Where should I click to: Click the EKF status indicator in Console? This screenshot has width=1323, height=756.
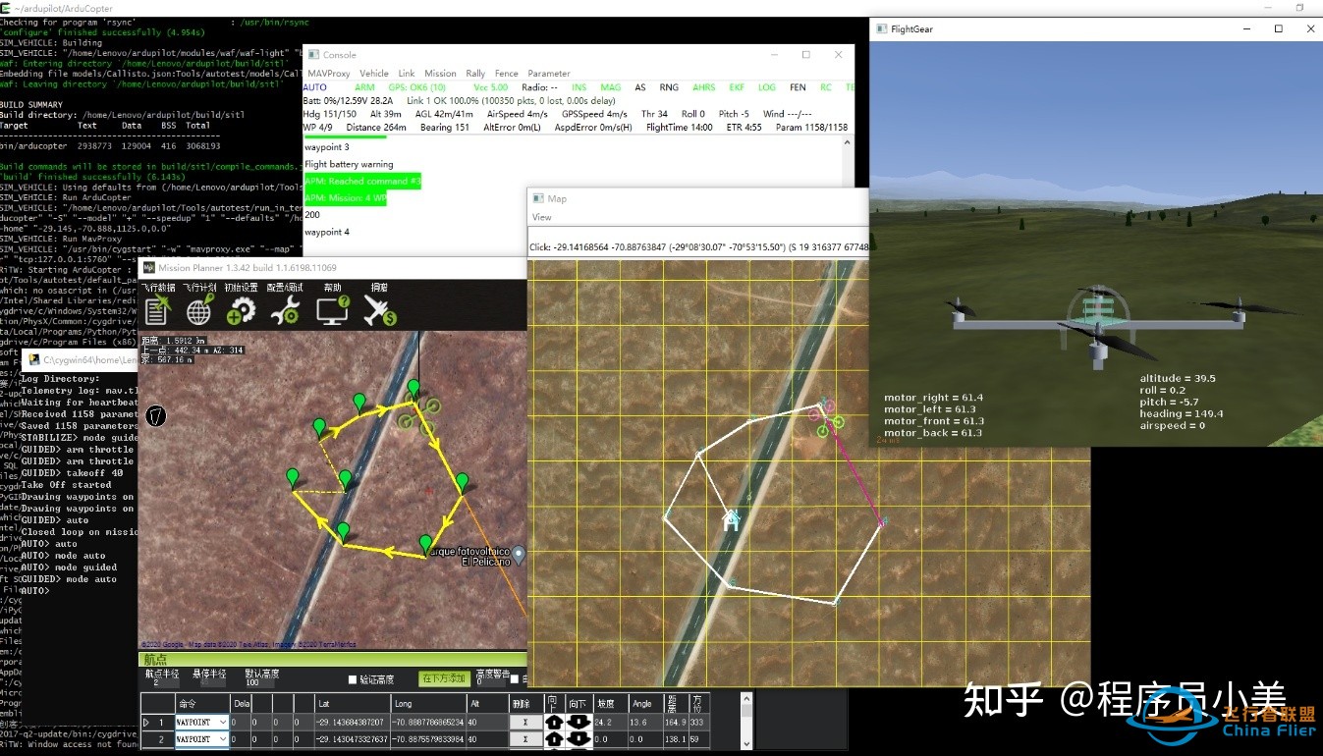[737, 87]
